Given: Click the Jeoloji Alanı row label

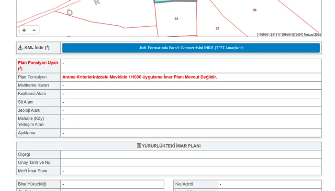Looking at the screenshot, I should 29,110.
